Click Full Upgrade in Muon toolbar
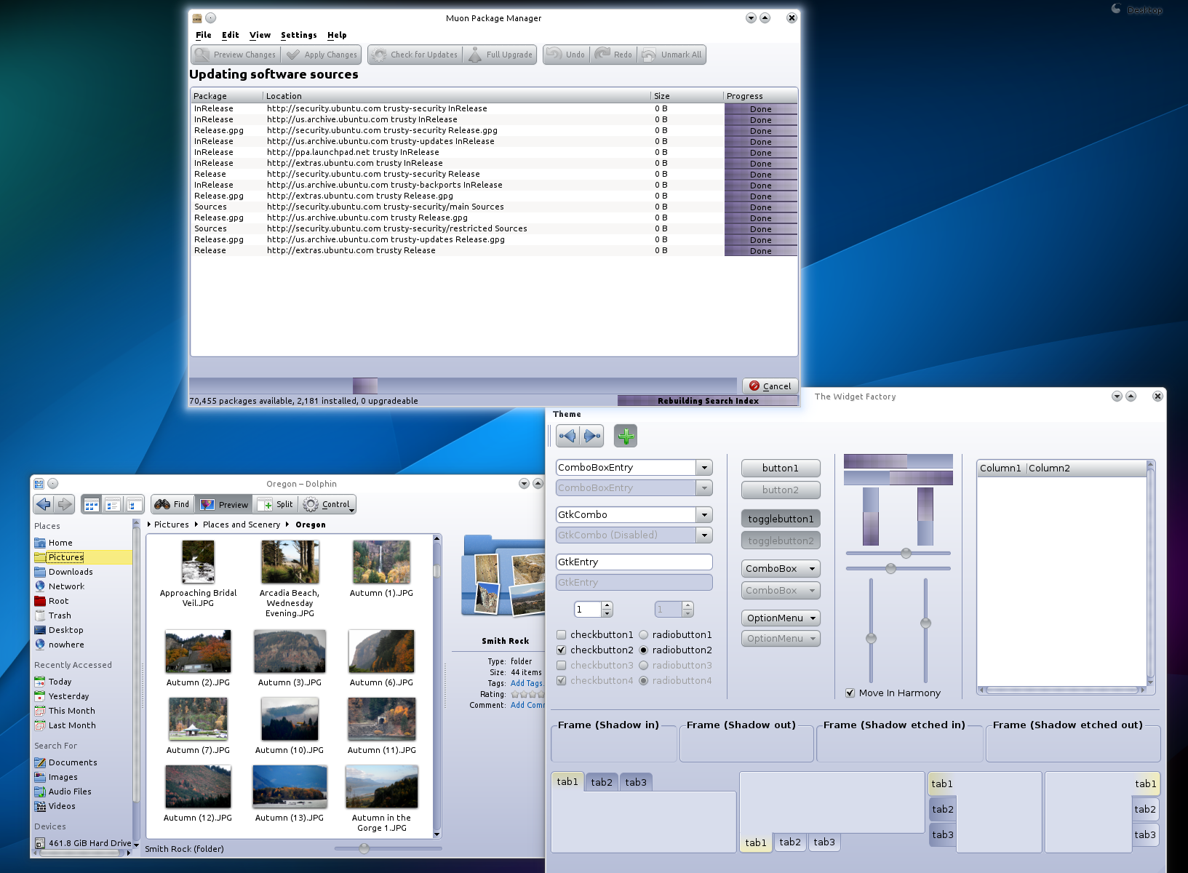The image size is (1188, 873). [x=501, y=55]
